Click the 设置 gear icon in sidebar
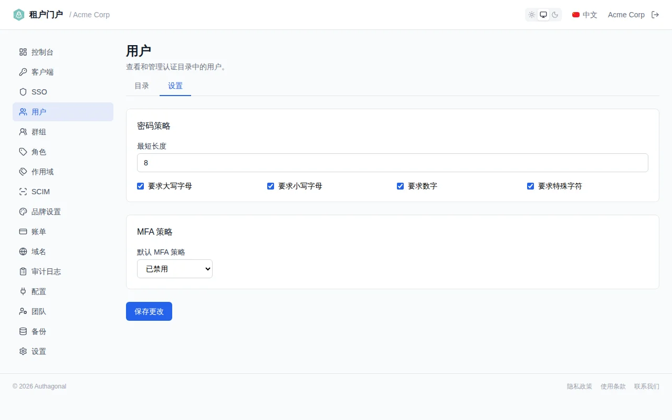The height and width of the screenshot is (420, 672). [23, 351]
